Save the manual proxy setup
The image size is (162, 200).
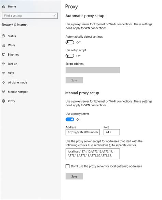pyautogui.click(x=74, y=176)
